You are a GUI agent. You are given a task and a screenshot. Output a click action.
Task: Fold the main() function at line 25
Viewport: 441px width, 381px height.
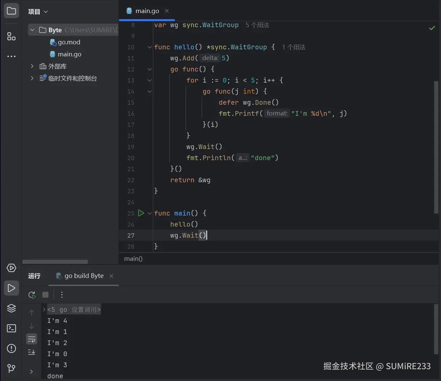coord(149,213)
